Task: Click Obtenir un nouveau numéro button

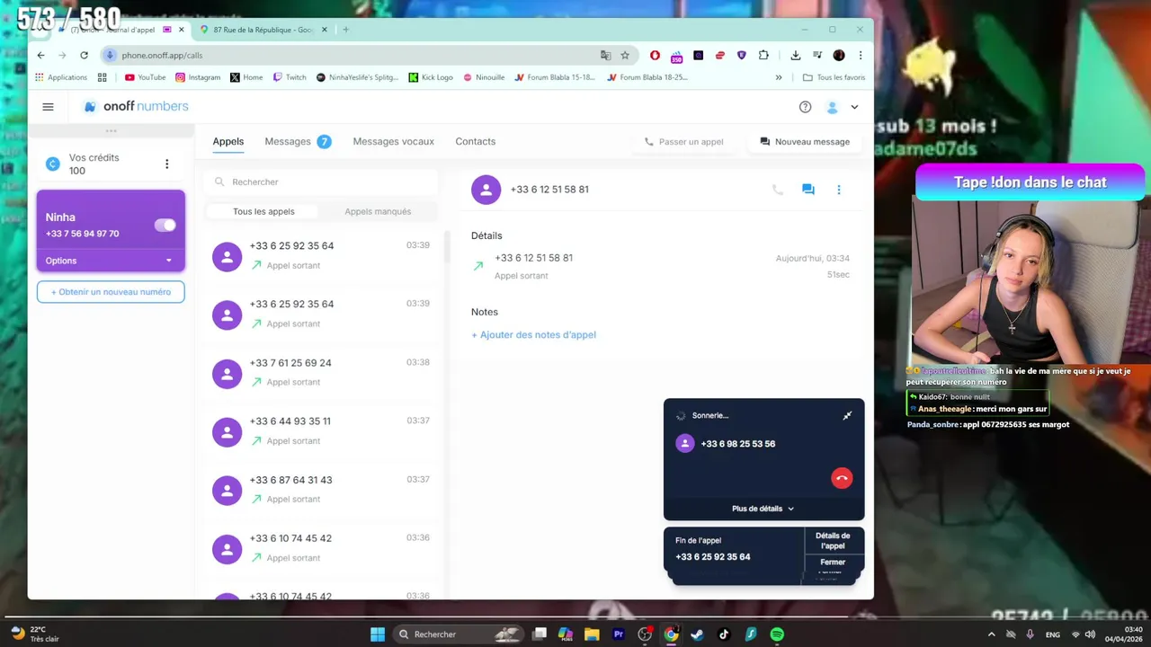Action: (x=111, y=292)
